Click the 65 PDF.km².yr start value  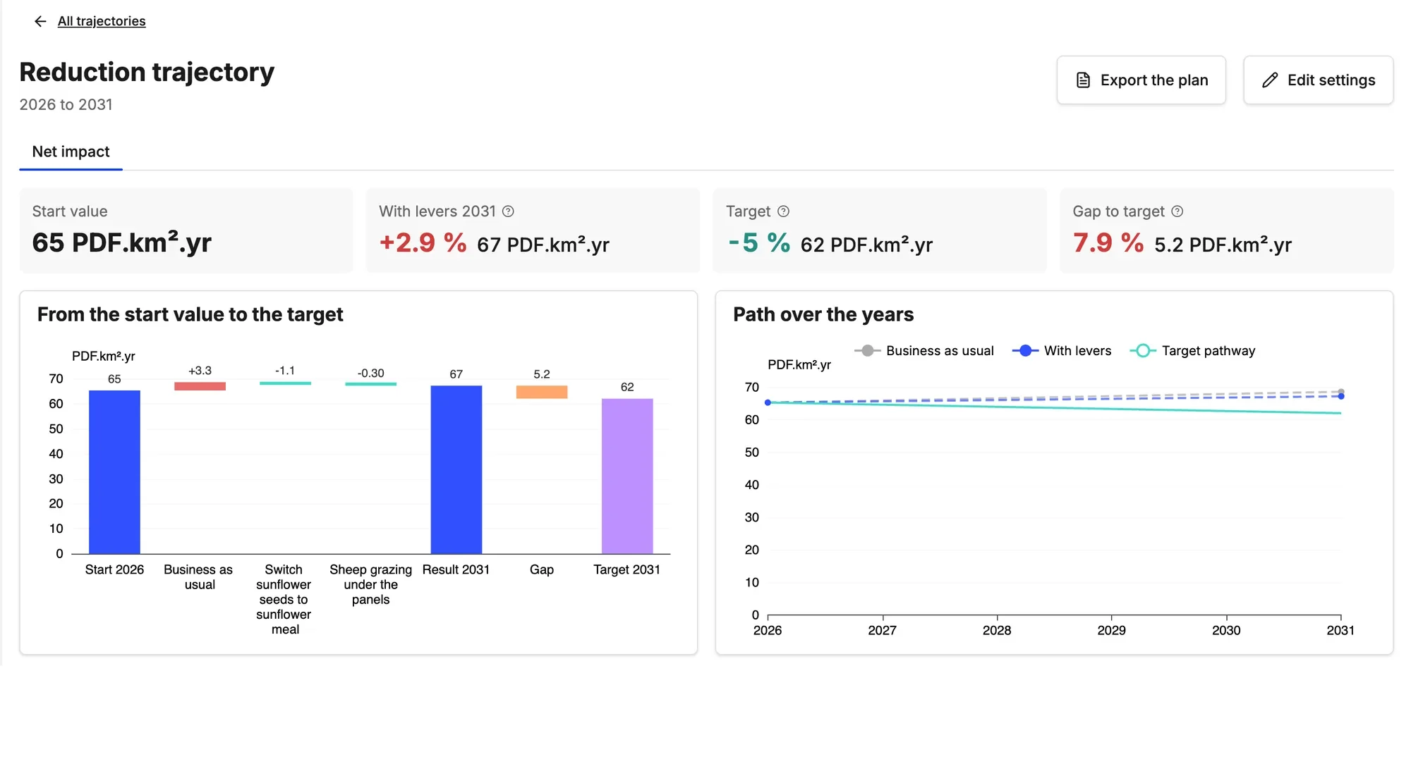click(x=122, y=242)
